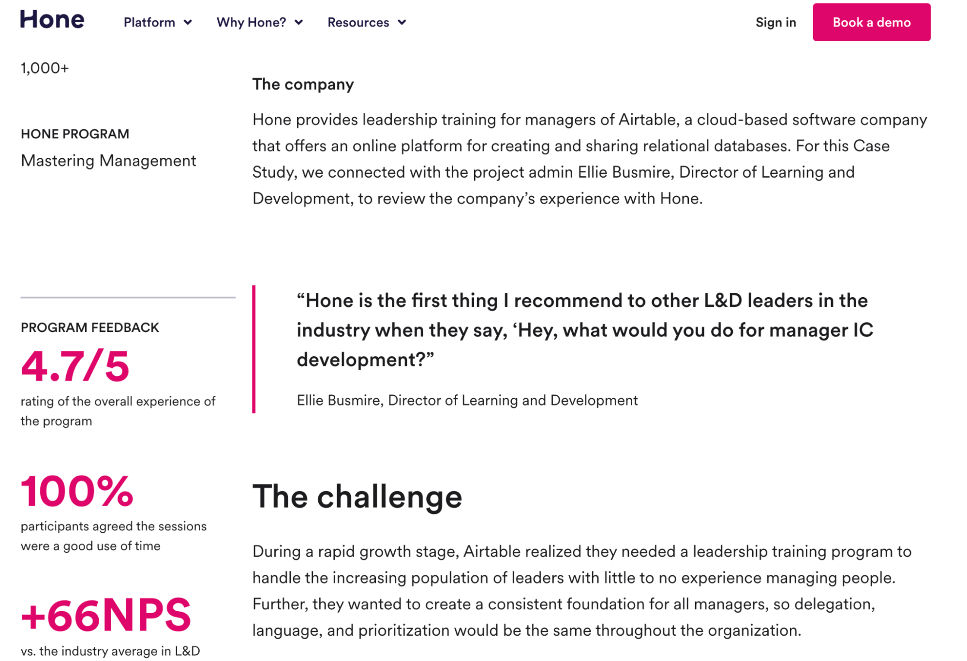Open the Platform dropdown menu
This screenshot has width=967, height=661.
[x=149, y=22]
